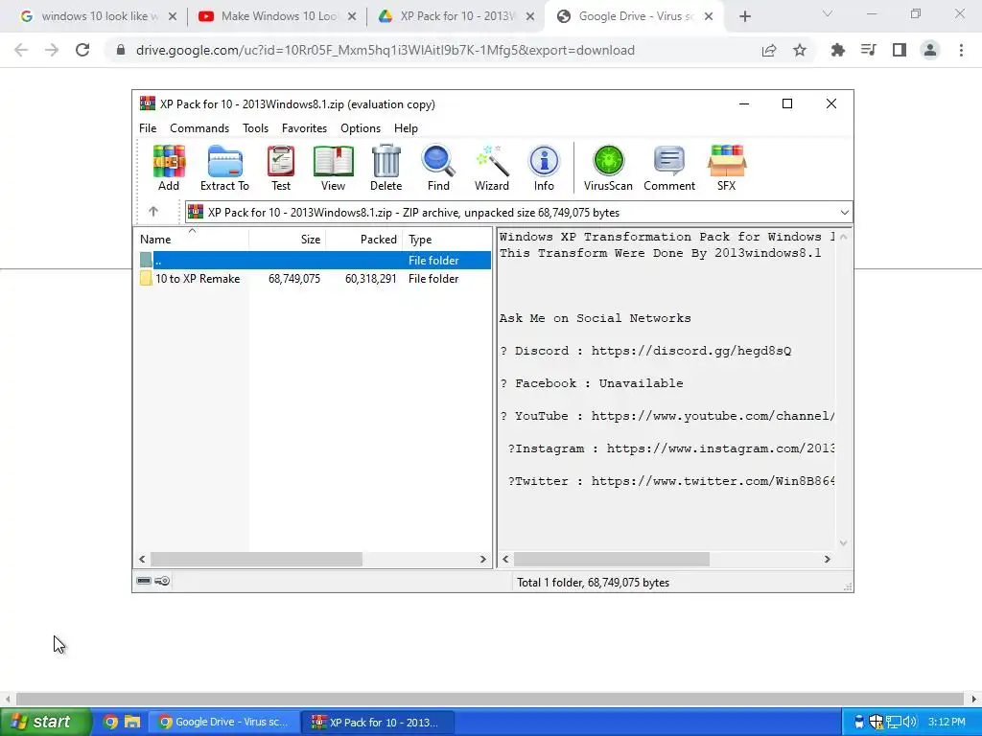Click the Add archive toolbar icon
This screenshot has width=982, height=736.
169,168
